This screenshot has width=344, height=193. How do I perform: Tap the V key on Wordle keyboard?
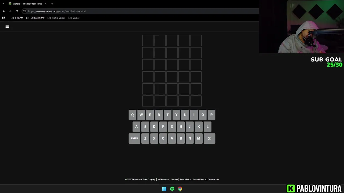172,138
